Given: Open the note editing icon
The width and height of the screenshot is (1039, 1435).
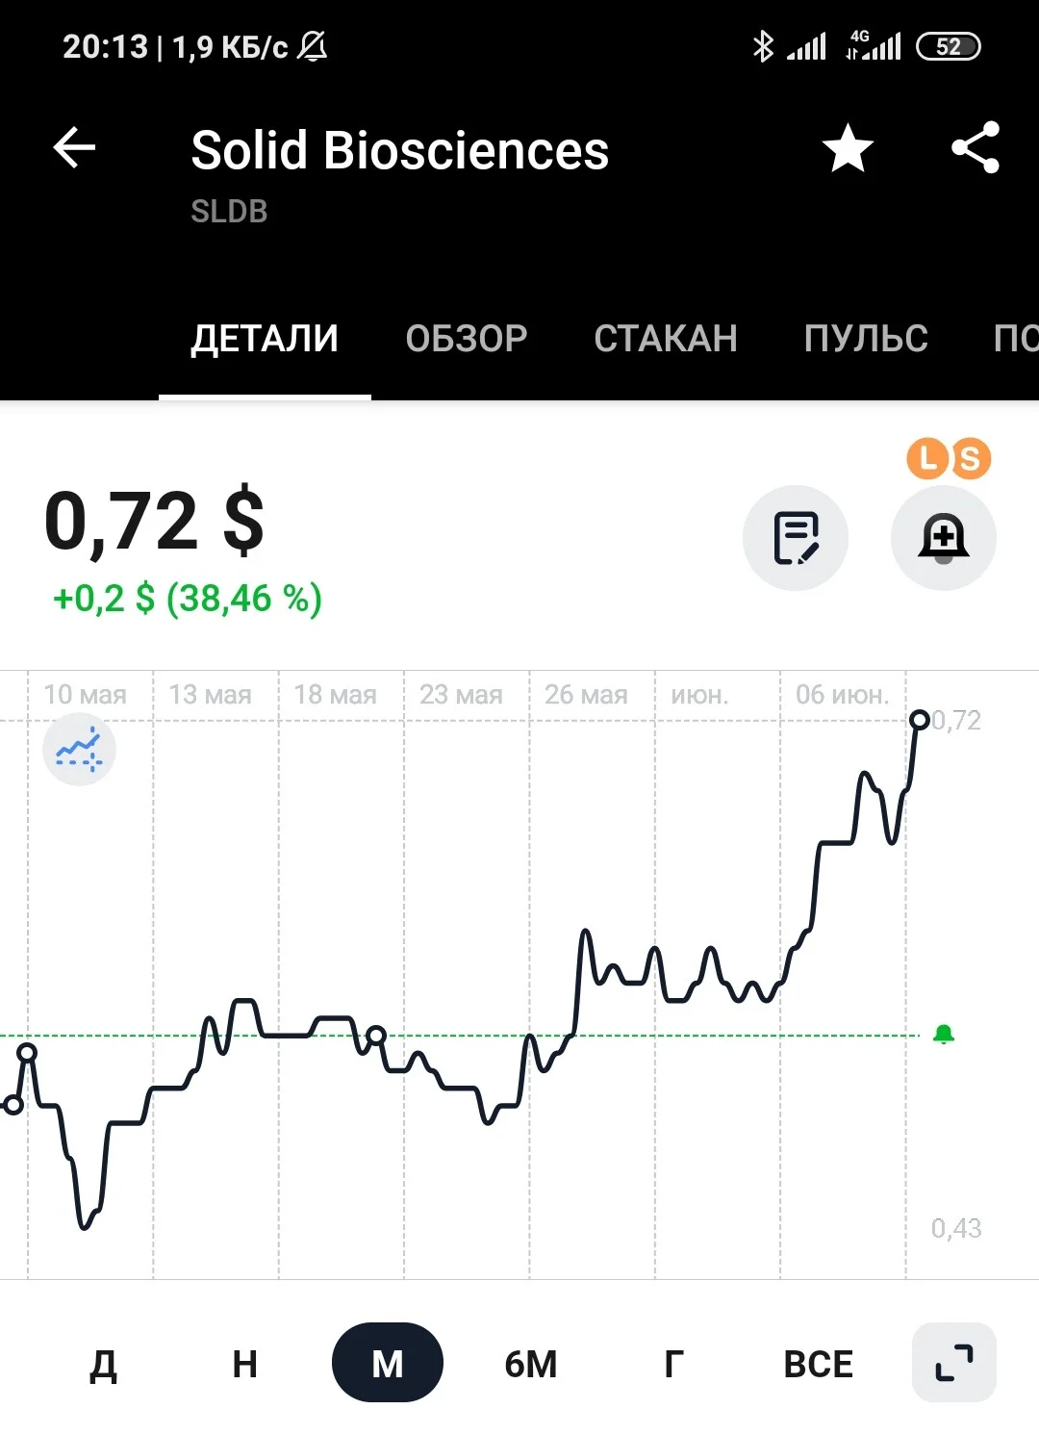Looking at the screenshot, I should [x=796, y=538].
